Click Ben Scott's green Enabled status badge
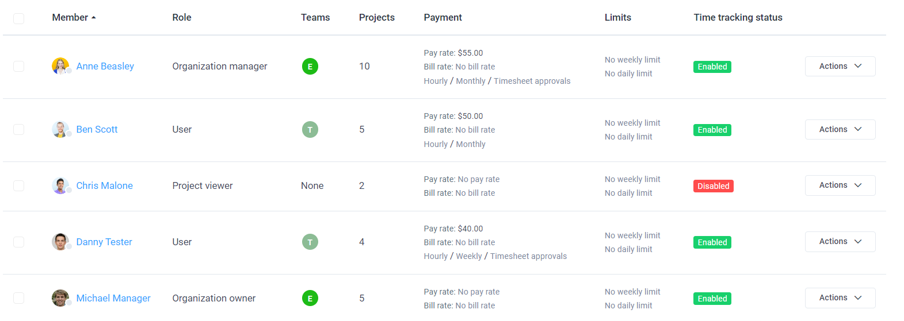 pos(712,130)
